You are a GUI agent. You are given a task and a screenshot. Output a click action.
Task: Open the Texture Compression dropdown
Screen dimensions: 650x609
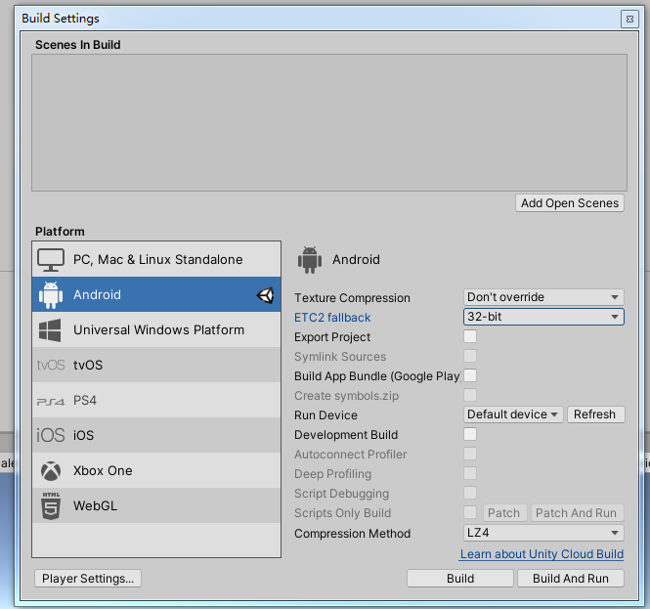point(543,297)
